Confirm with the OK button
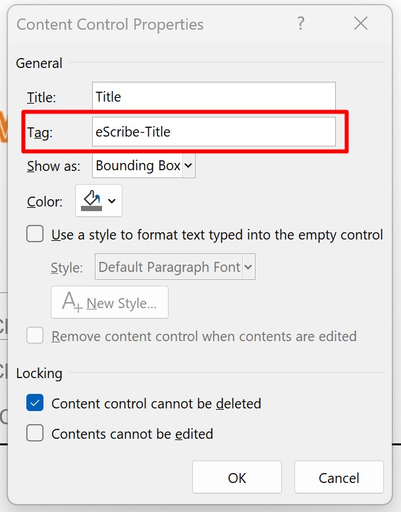 (x=237, y=478)
